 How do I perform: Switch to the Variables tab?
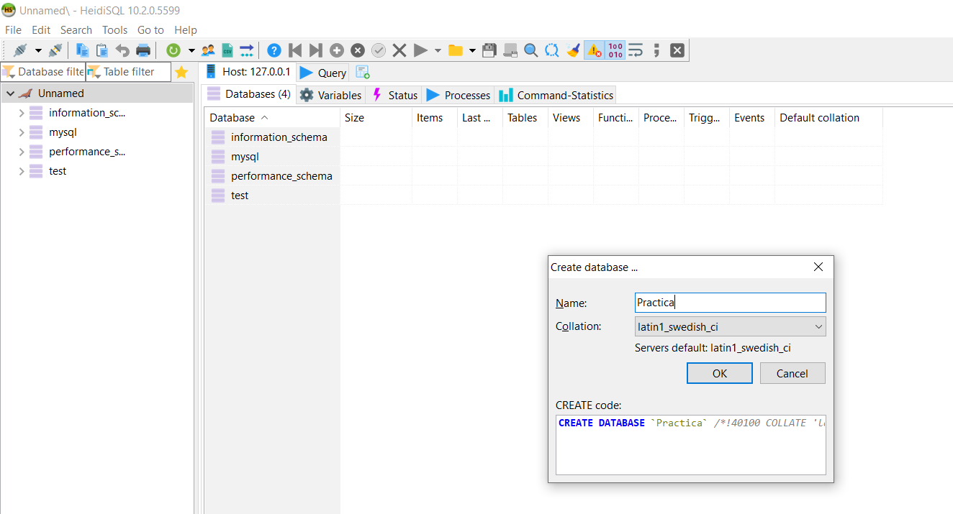coord(331,95)
